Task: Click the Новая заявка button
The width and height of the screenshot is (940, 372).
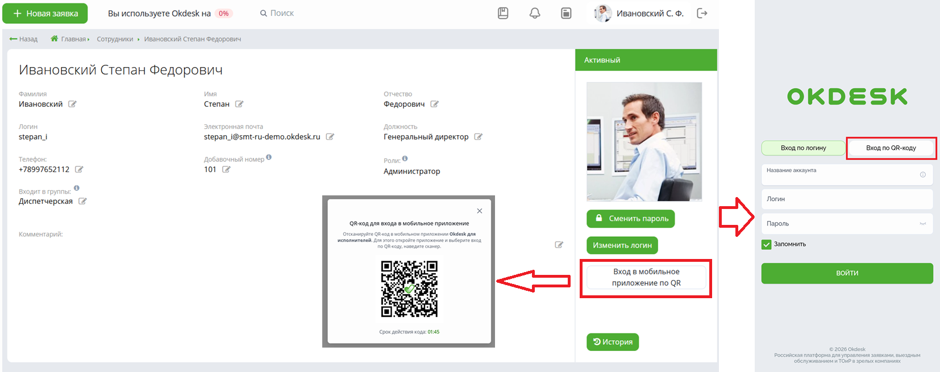Action: [45, 13]
